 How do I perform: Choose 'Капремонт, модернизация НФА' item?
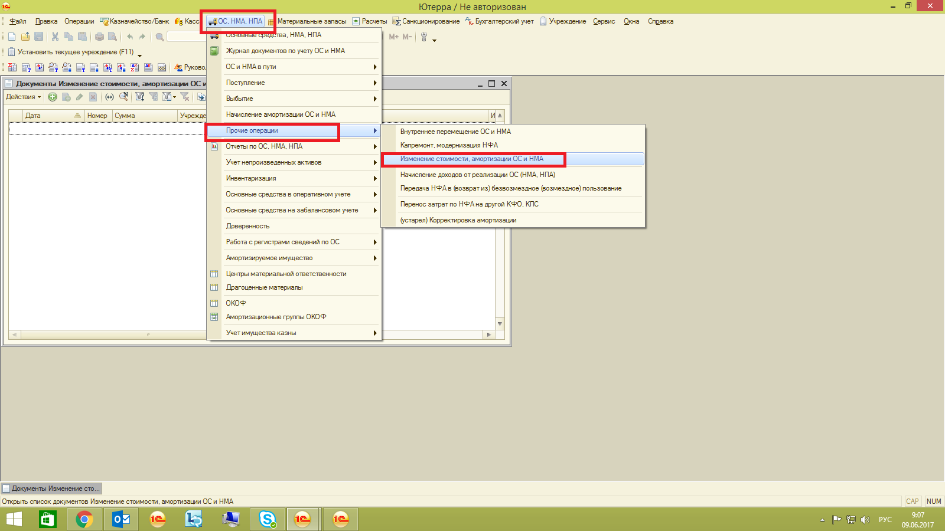(449, 145)
